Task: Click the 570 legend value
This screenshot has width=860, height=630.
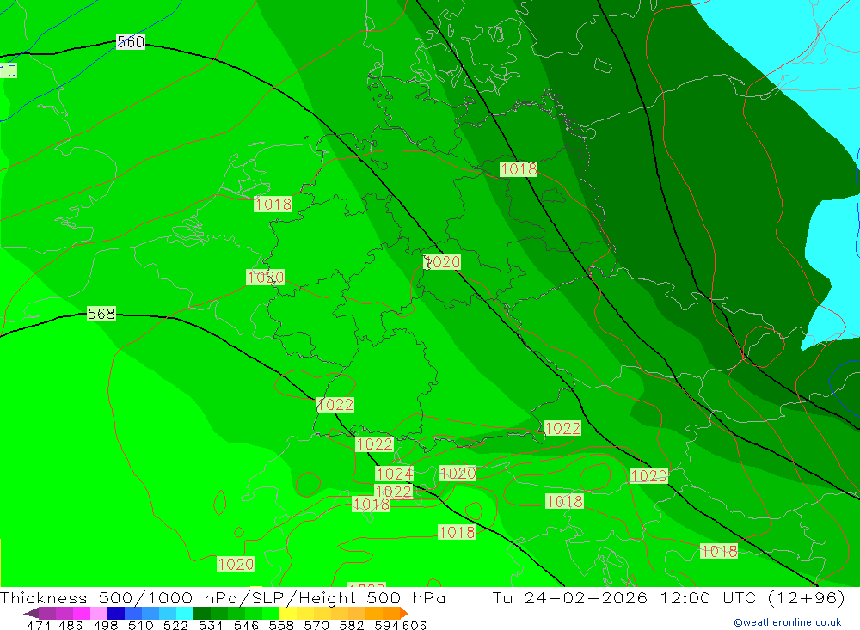Action: (x=316, y=625)
